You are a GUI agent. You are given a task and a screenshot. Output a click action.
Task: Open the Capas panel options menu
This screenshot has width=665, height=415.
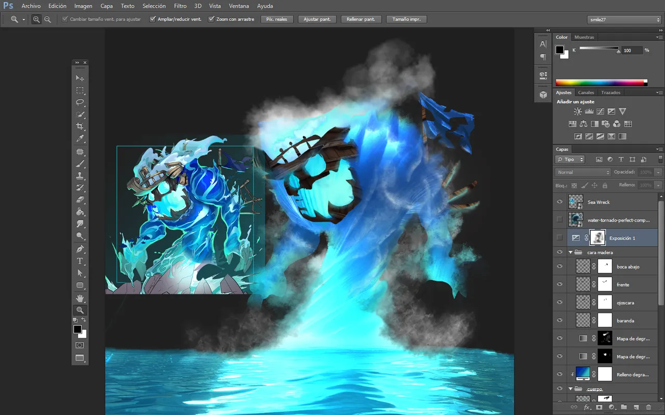pyautogui.click(x=659, y=149)
